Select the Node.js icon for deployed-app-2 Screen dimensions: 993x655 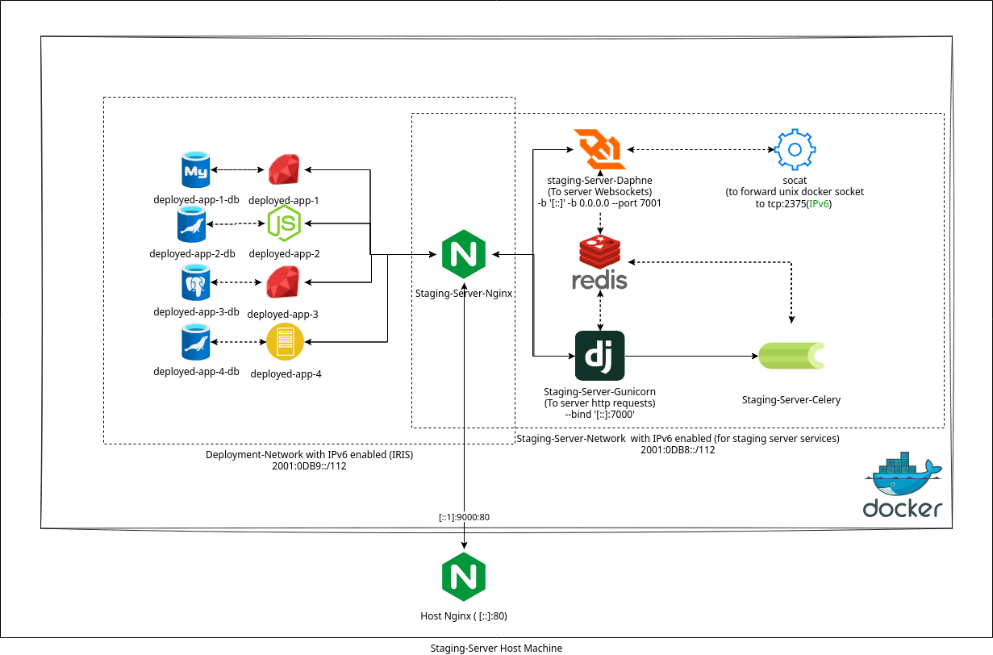[284, 223]
